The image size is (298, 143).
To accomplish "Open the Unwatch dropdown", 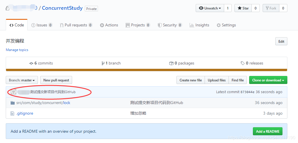I will (x=210, y=8).
